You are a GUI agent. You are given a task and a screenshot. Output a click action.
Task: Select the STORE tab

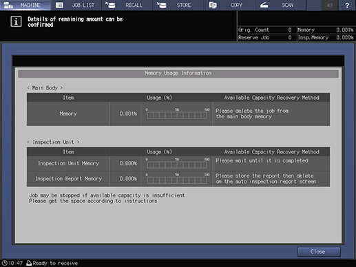[x=178, y=5]
